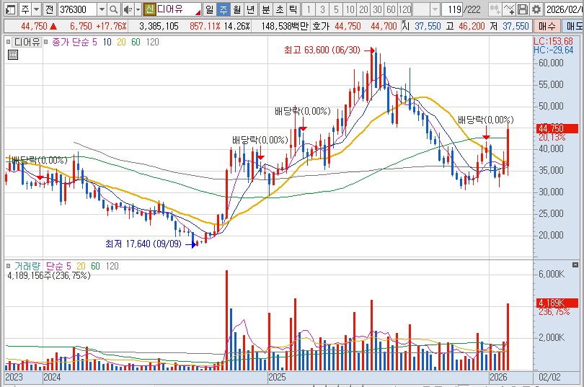Click the red current price tag 44,750 on axis
This screenshot has width=584, height=387.
click(x=557, y=129)
